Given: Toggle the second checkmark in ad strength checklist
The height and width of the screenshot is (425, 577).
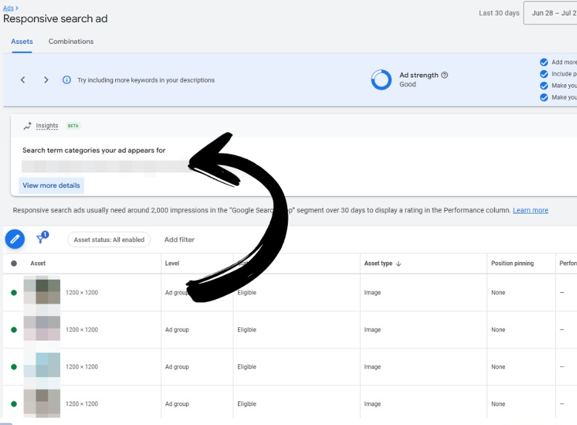Looking at the screenshot, I should [x=544, y=74].
